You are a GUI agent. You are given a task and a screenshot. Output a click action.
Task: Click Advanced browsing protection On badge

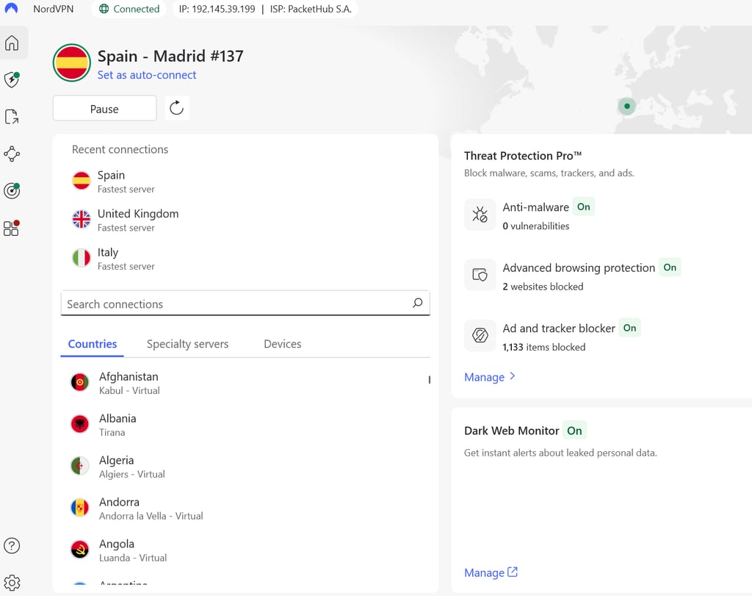pos(670,268)
